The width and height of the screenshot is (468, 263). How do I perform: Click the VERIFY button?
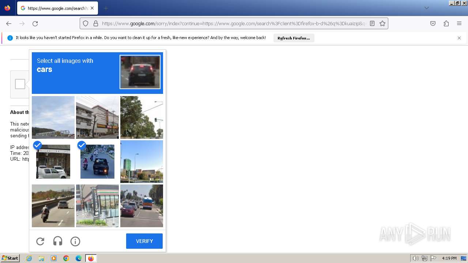click(144, 241)
